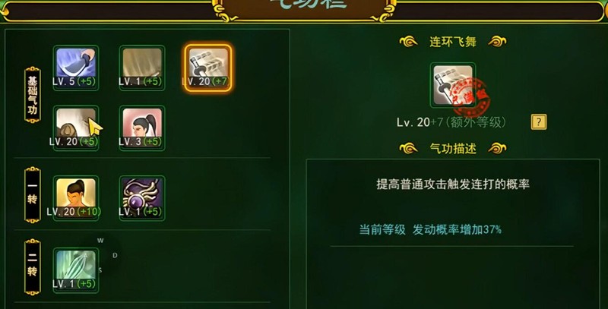Click the description 提高普通攻击触发连打的概率
The height and width of the screenshot is (309, 608).
tap(453, 184)
